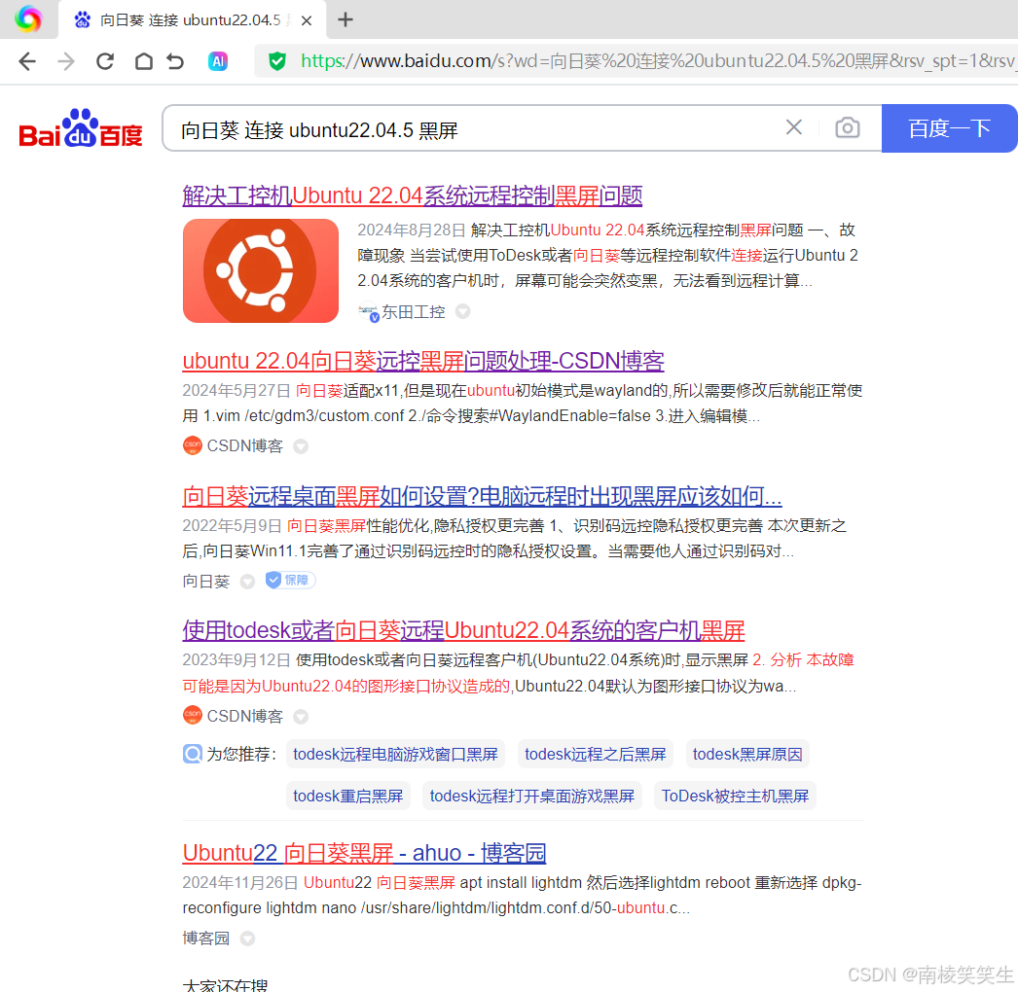Click the 百度一下 search button
Screen dimensions: 1018x992
[949, 128]
